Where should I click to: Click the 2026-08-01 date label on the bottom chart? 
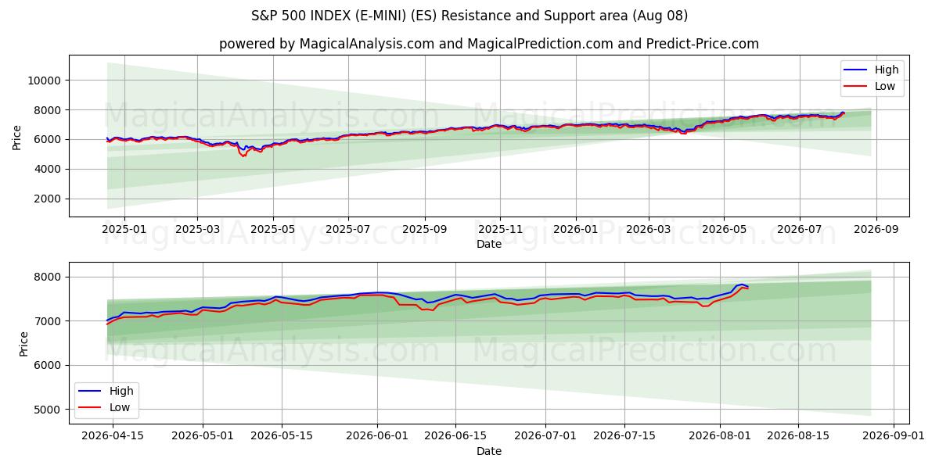(720, 436)
